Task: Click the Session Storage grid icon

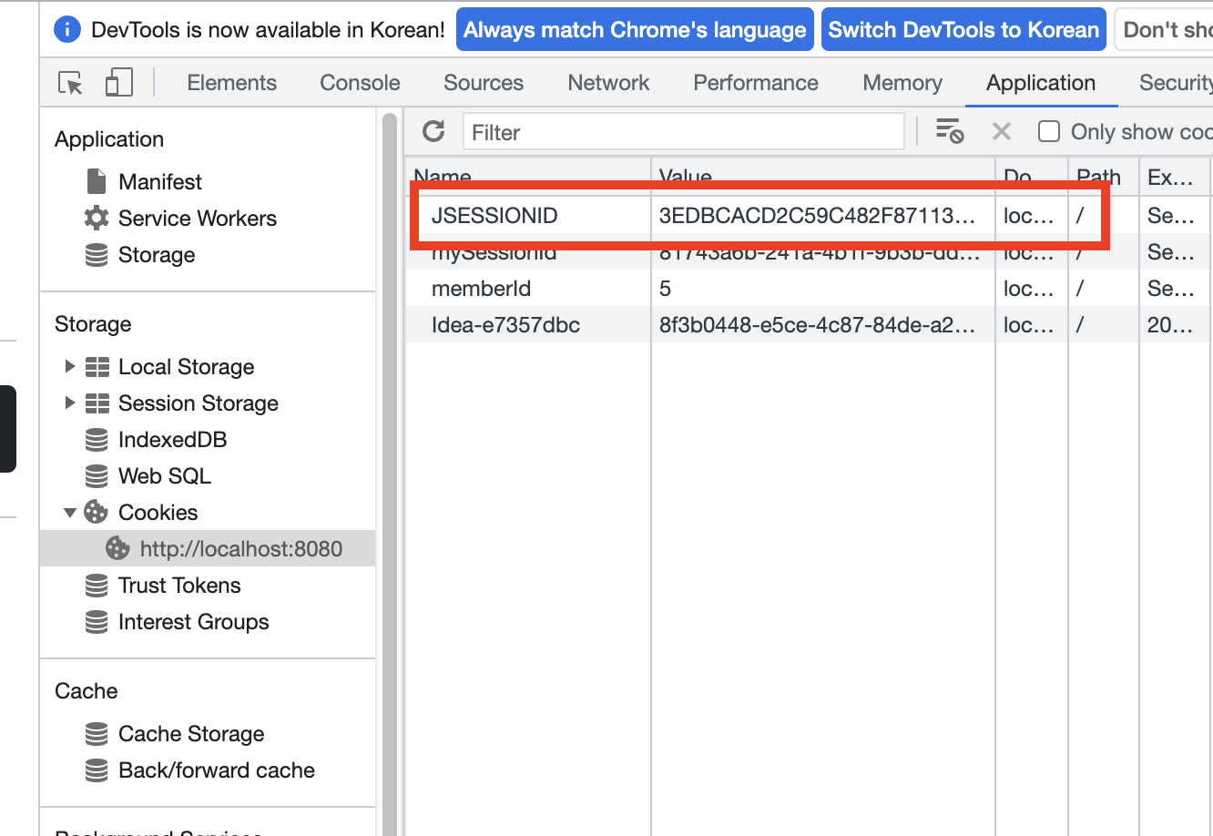Action: pyautogui.click(x=97, y=403)
